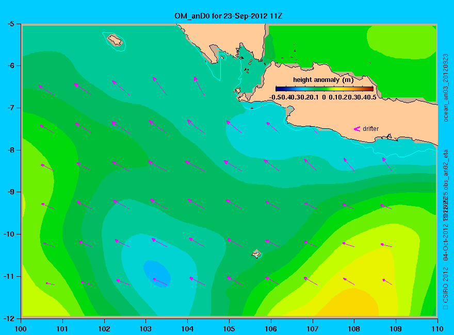Click x-axis label '109'

[x=396, y=329]
